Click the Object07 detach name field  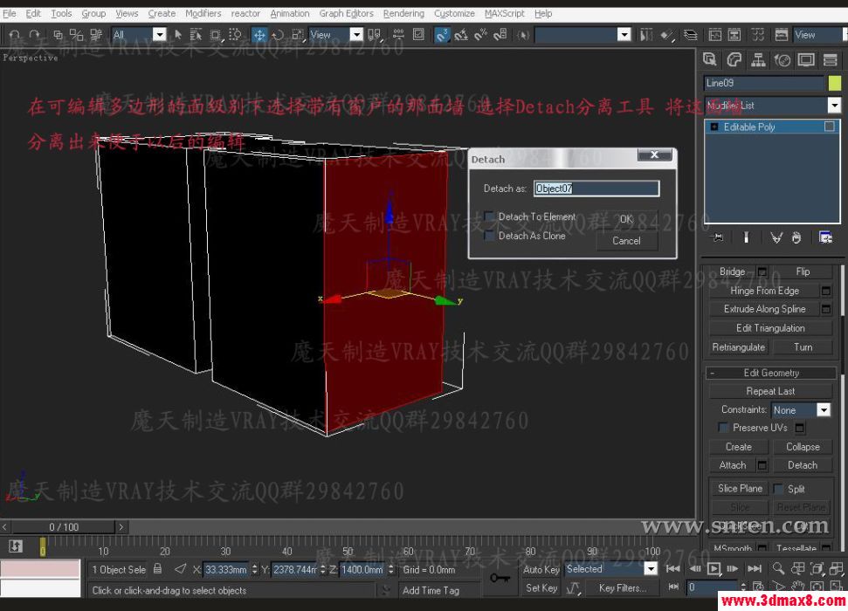(596, 188)
